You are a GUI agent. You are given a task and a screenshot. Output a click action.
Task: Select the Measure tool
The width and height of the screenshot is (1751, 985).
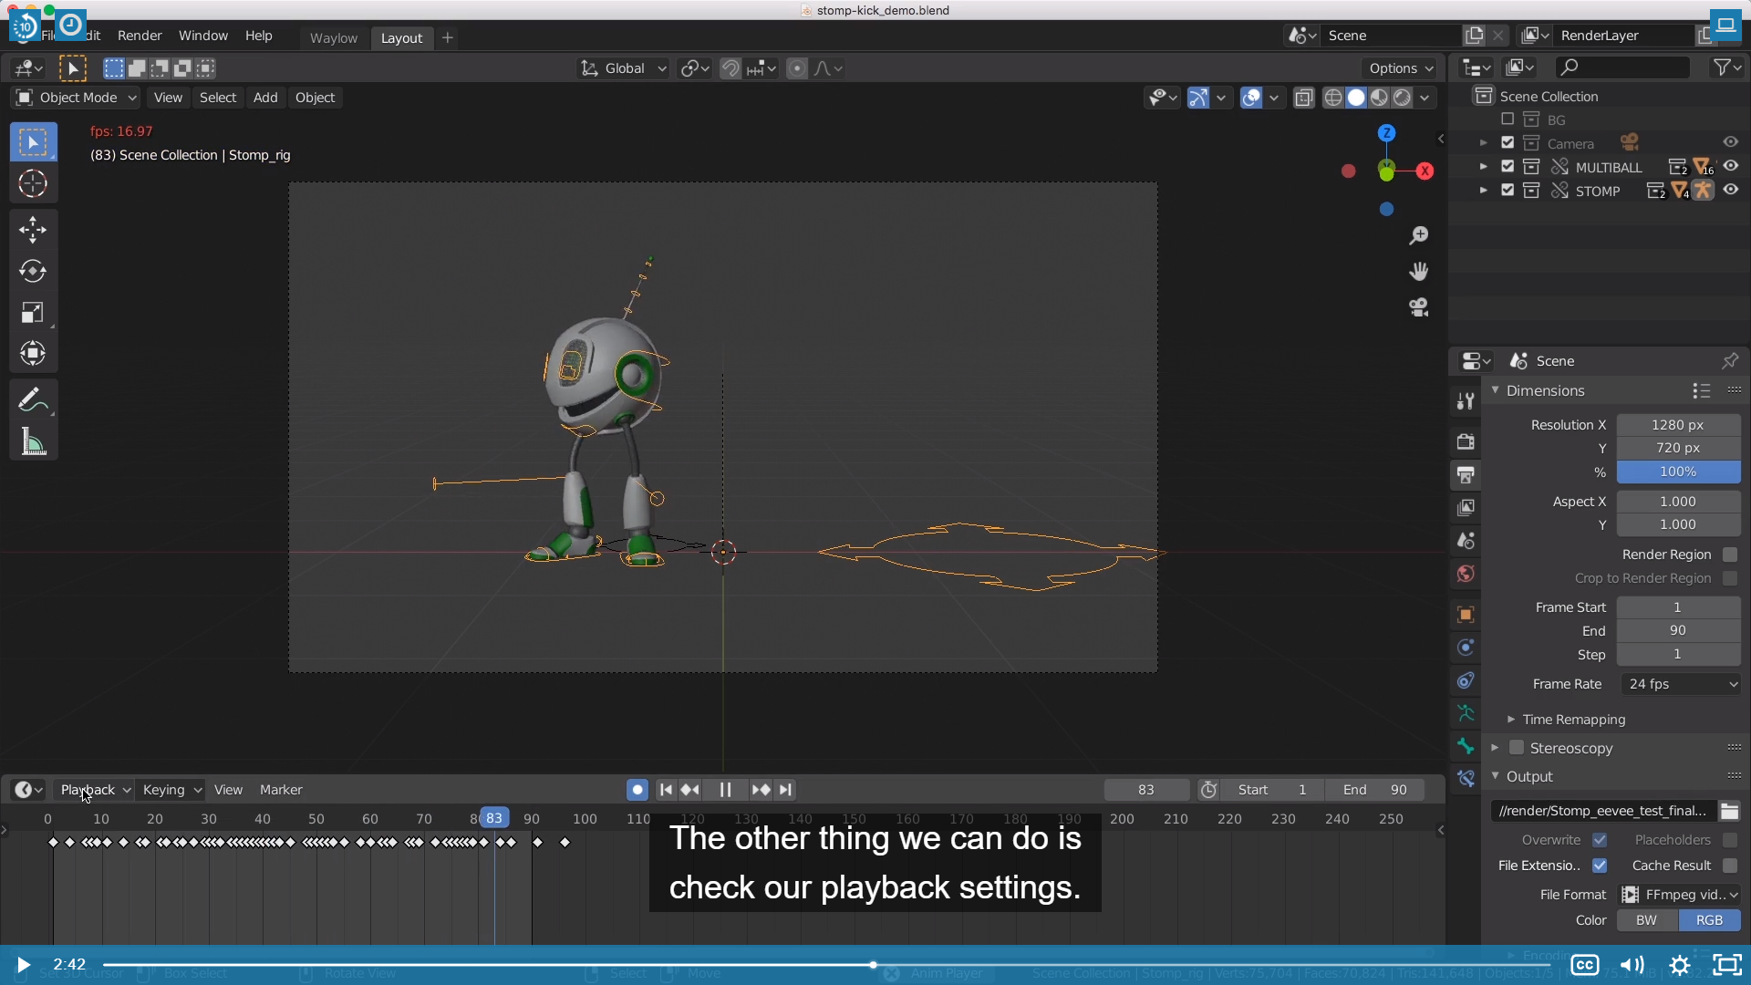click(33, 442)
